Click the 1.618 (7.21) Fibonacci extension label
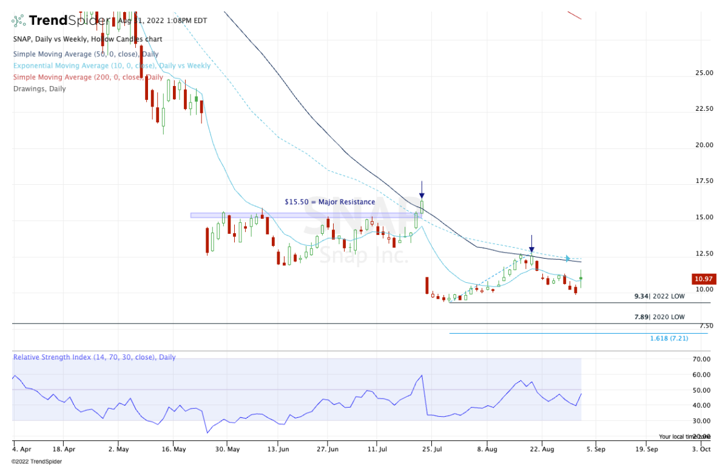 coord(669,338)
